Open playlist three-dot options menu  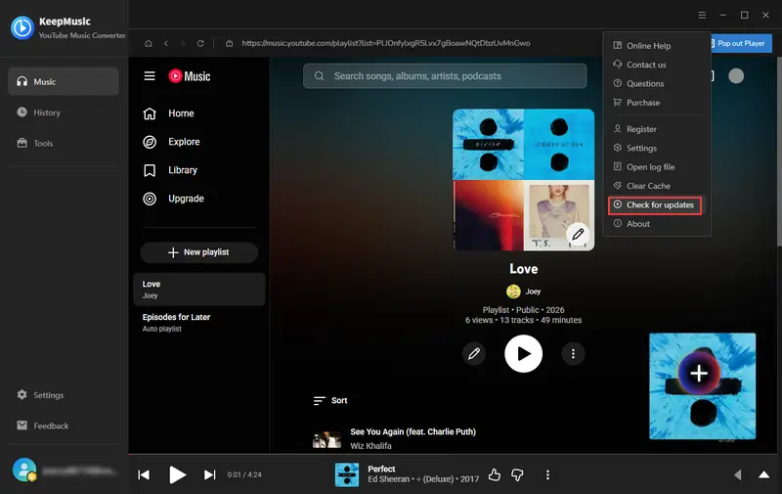(573, 354)
